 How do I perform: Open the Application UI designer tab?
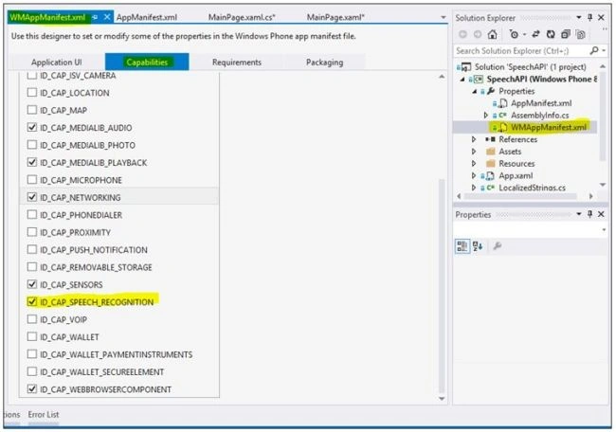(57, 62)
